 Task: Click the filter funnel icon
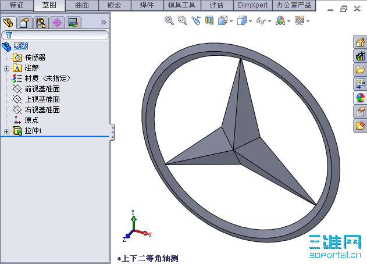click(x=9, y=35)
